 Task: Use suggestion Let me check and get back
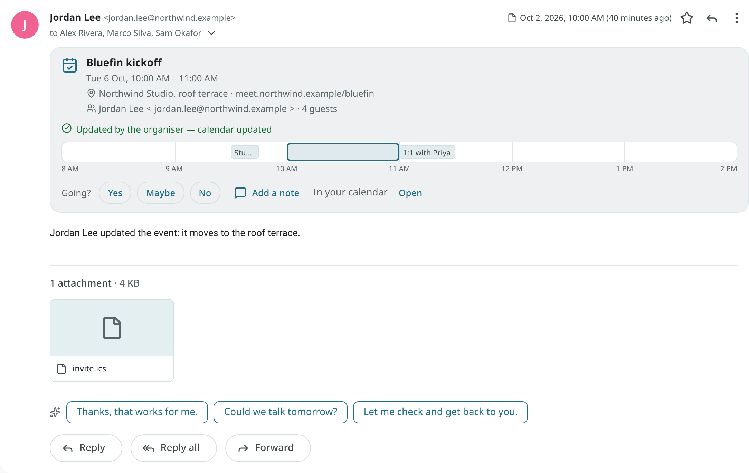coord(440,412)
